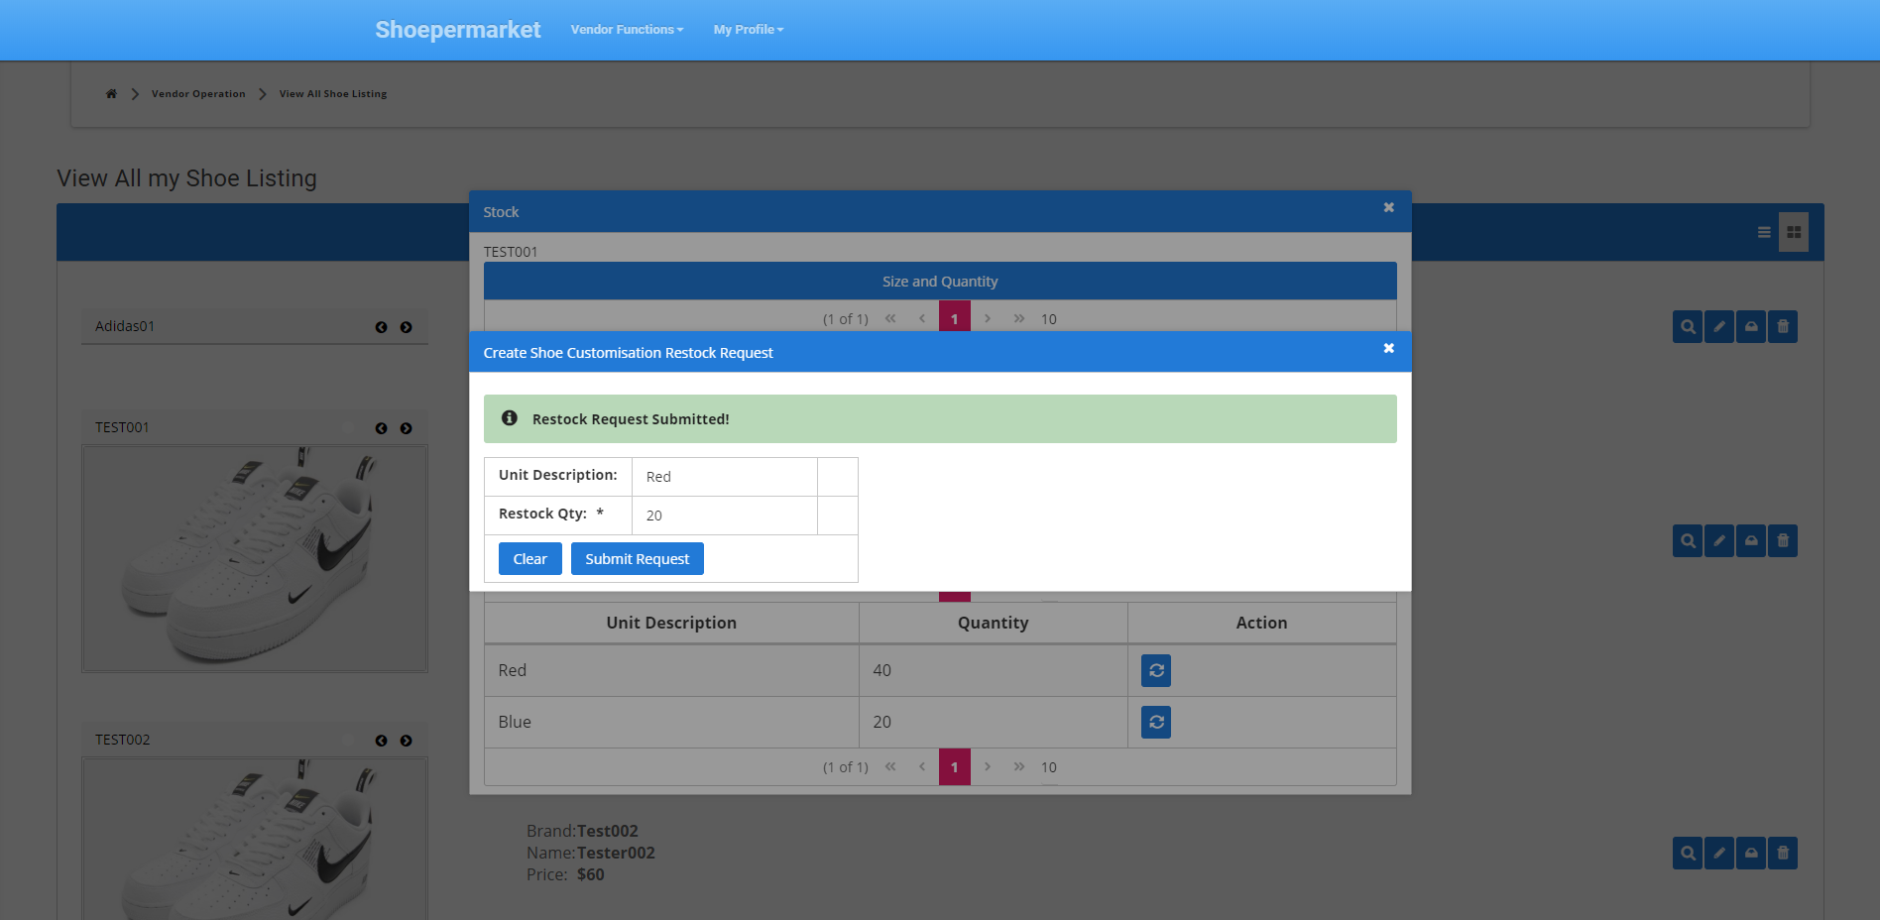
Task: Go to first page in bottom paginator
Action: pyautogui.click(x=890, y=766)
